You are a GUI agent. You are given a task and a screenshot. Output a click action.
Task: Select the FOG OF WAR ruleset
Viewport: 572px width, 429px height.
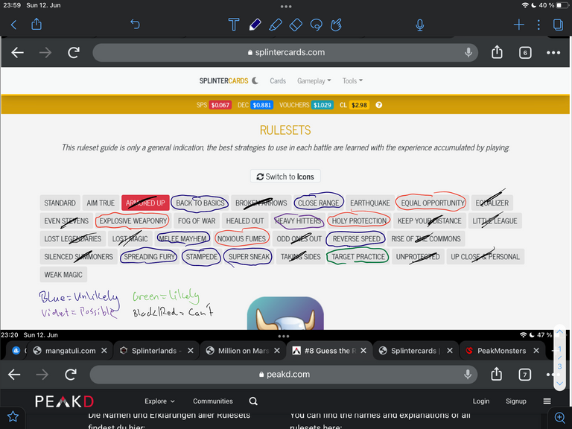pos(197,220)
